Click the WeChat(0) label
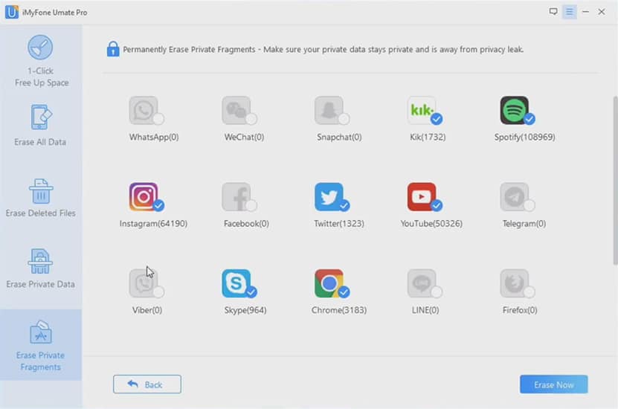The image size is (618, 409). (244, 137)
